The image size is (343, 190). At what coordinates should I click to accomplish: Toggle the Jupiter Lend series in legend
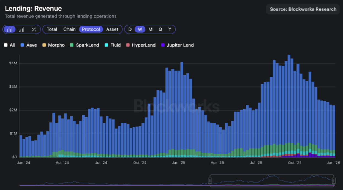tap(177, 45)
